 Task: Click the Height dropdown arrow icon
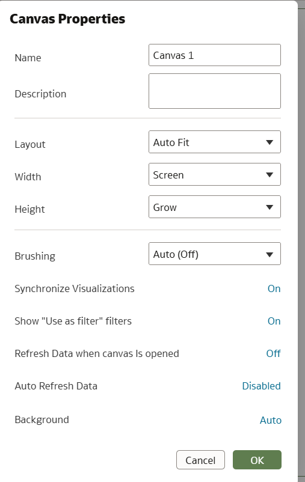270,207
